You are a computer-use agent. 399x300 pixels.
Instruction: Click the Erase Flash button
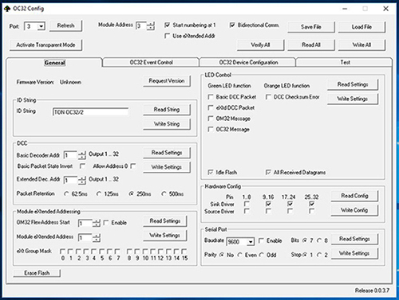point(37,273)
